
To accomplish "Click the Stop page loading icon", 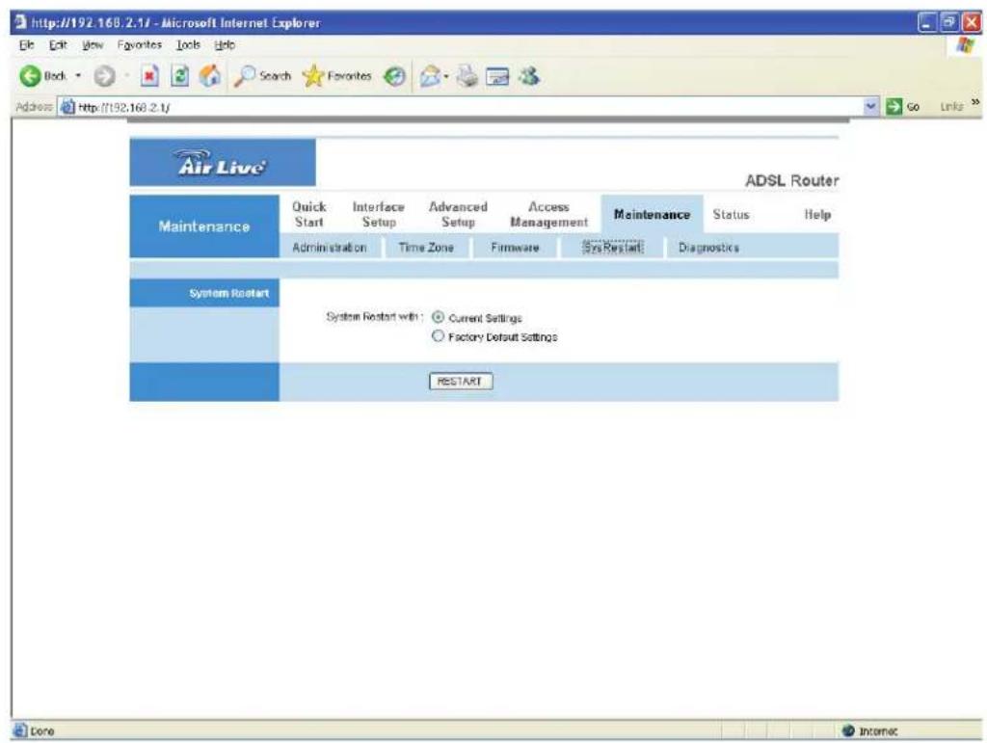I will point(149,76).
